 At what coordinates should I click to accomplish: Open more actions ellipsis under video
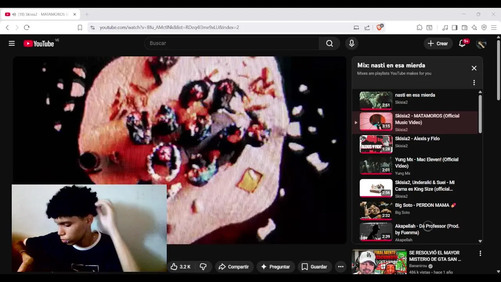click(341, 267)
